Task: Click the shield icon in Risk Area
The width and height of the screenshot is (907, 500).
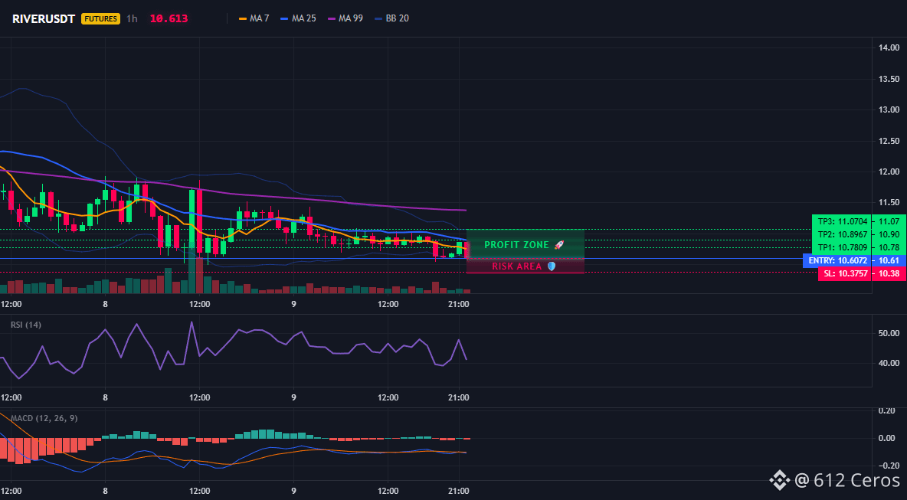Action: 552,266
